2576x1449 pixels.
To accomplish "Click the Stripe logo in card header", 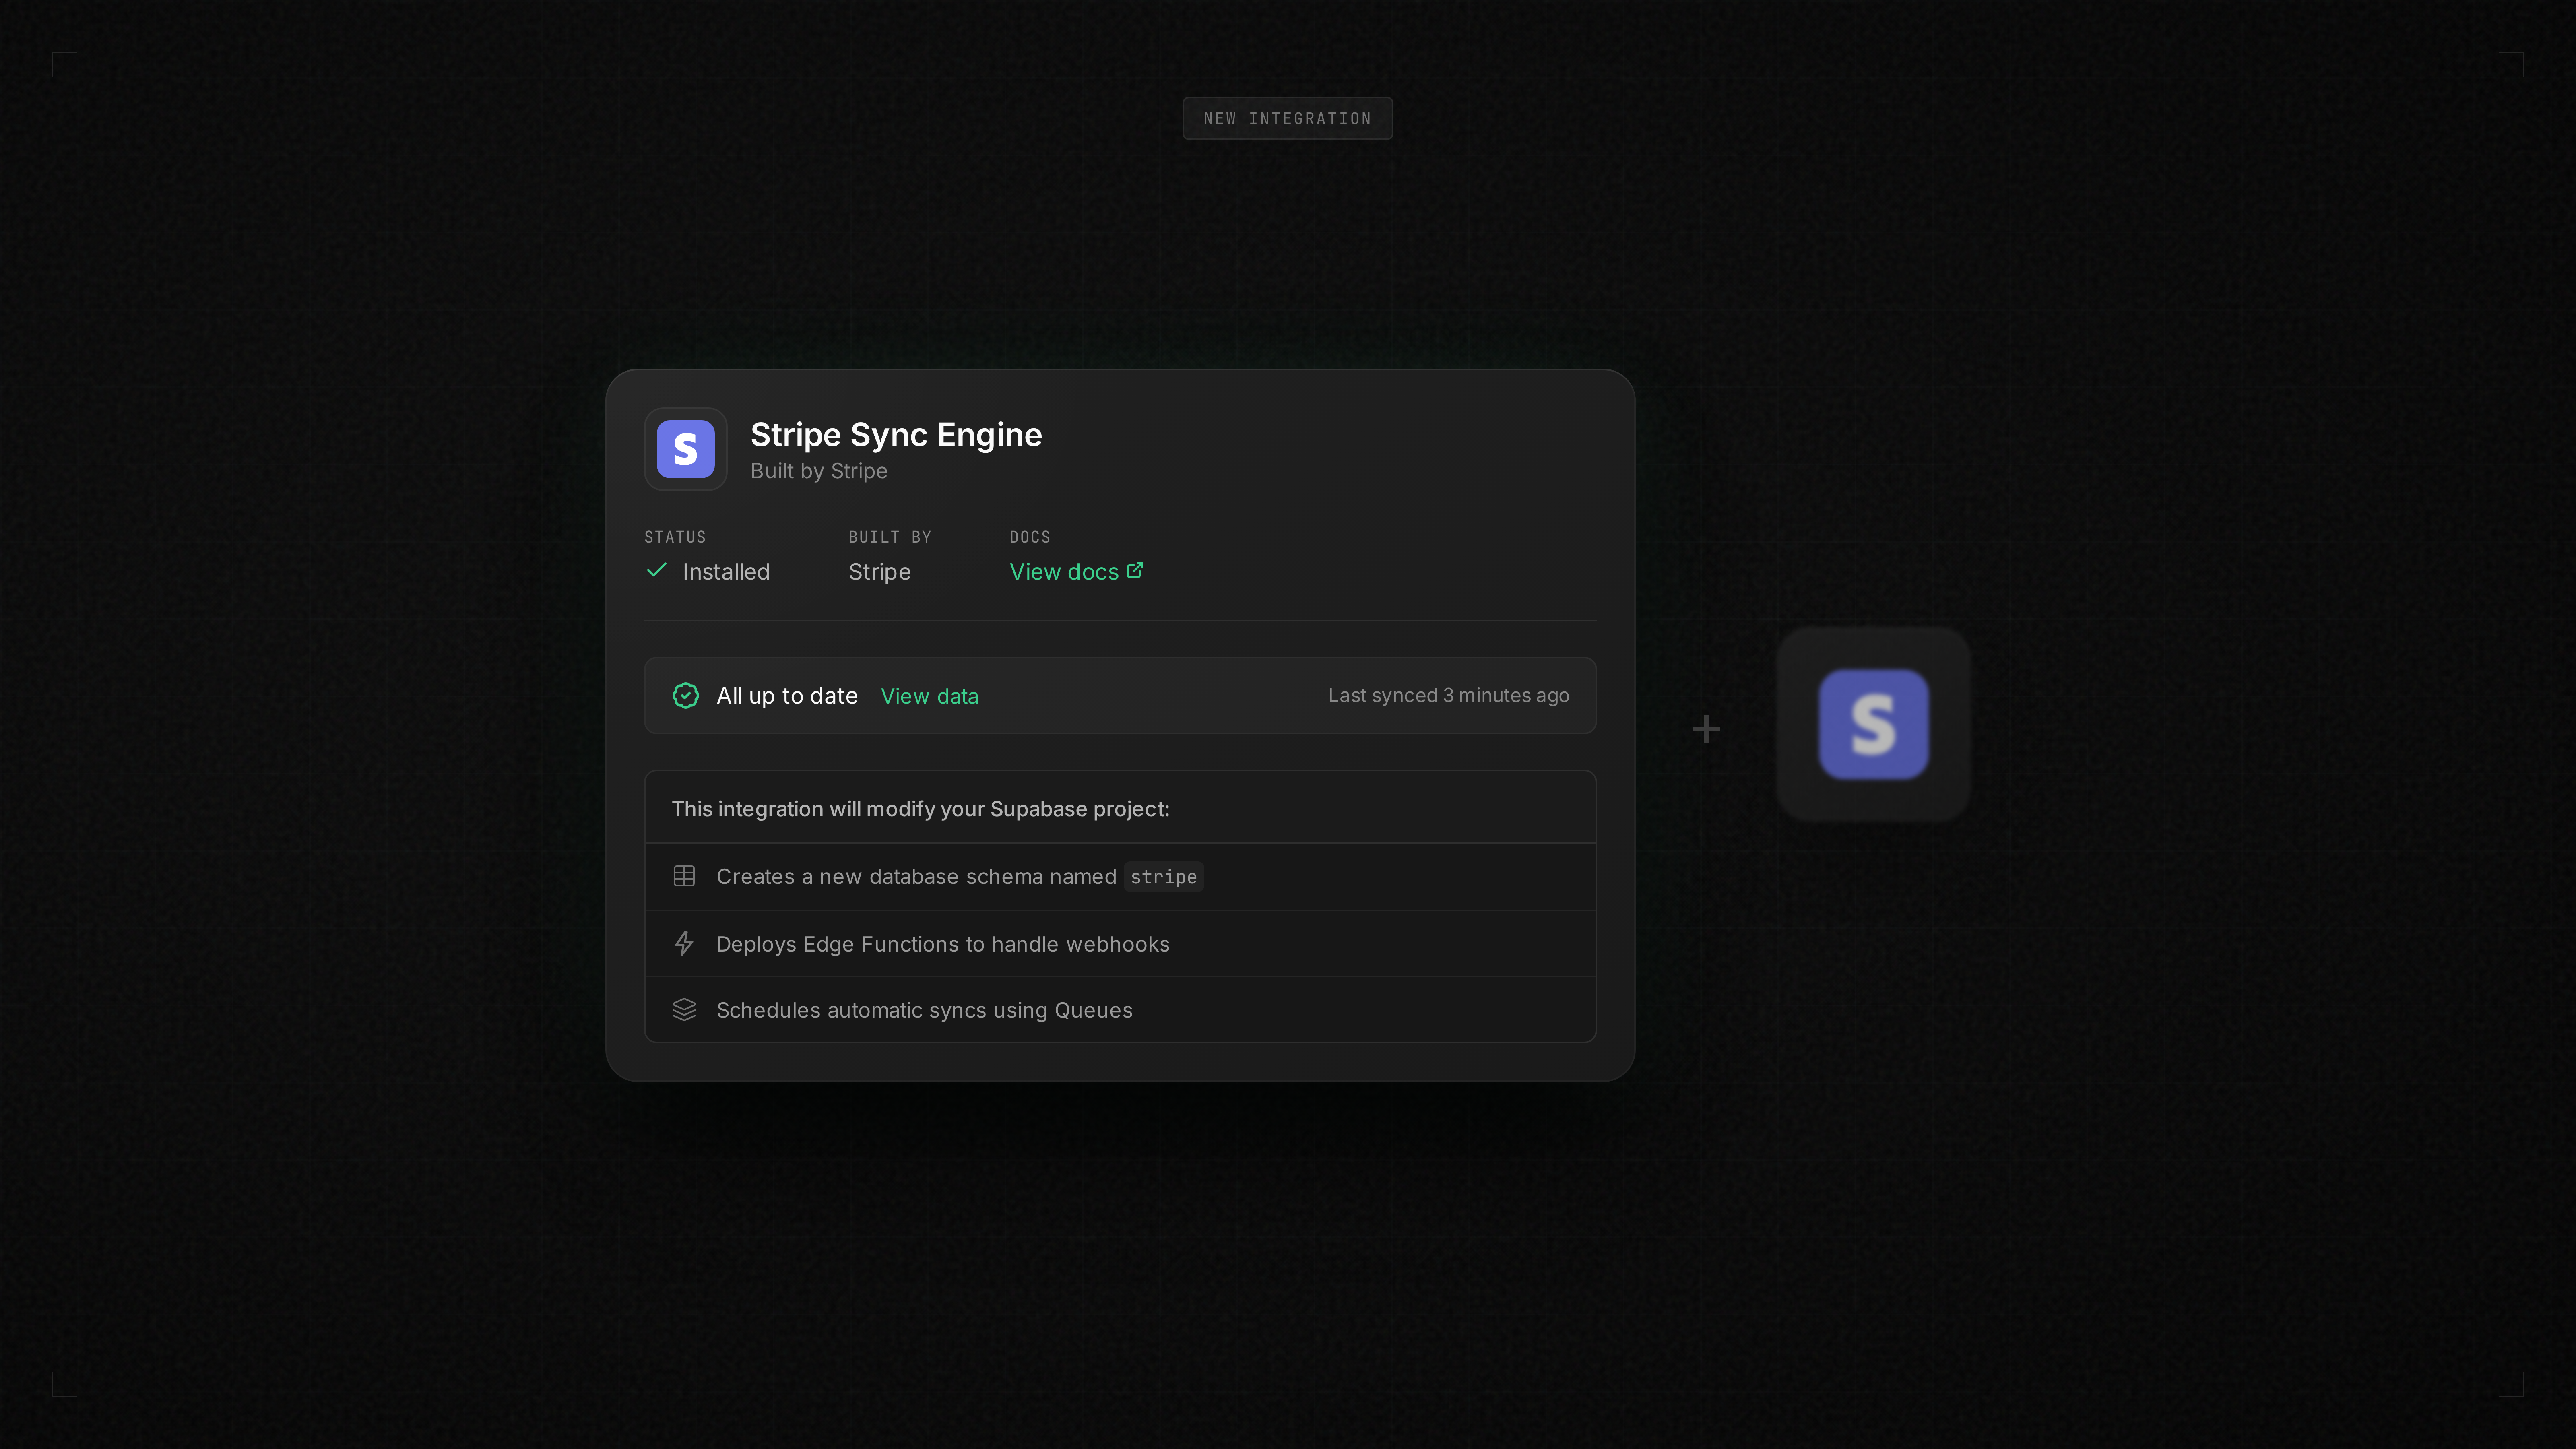I will (x=685, y=449).
